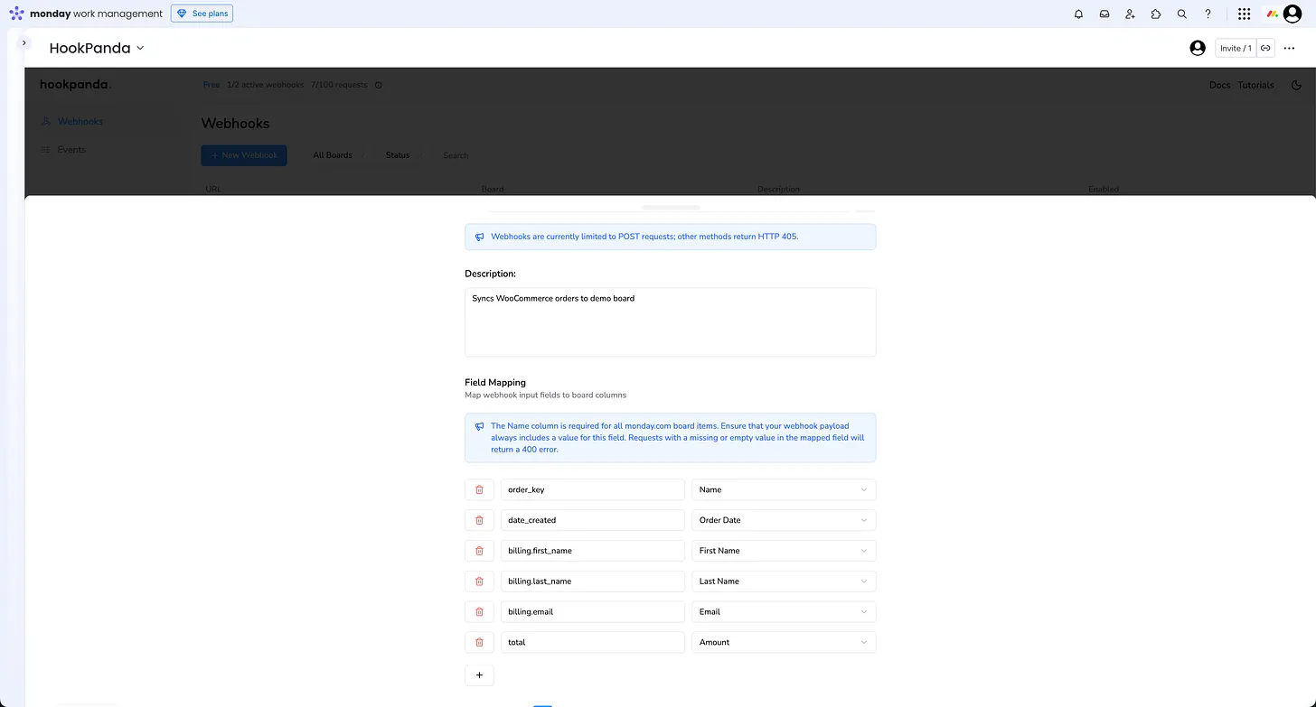Open the Amount column dropdown
The width and height of the screenshot is (1316, 707).
(x=783, y=642)
